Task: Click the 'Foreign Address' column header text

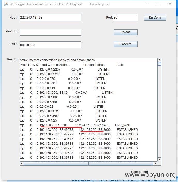Action: (x=95, y=65)
